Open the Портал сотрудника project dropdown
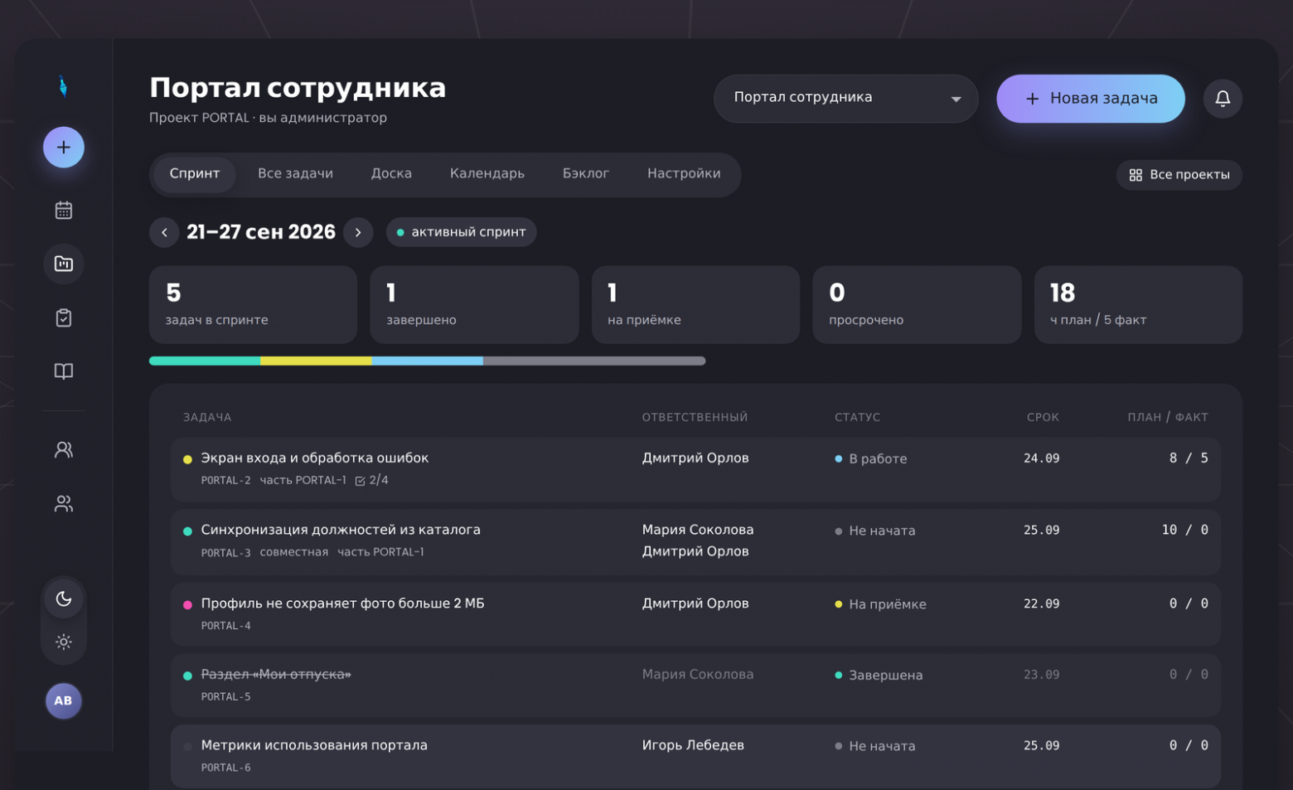The image size is (1293, 790). (x=846, y=99)
